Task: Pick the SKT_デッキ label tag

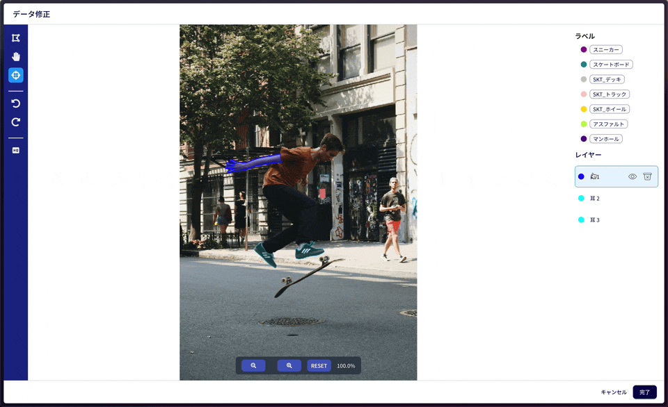Action: tap(607, 79)
